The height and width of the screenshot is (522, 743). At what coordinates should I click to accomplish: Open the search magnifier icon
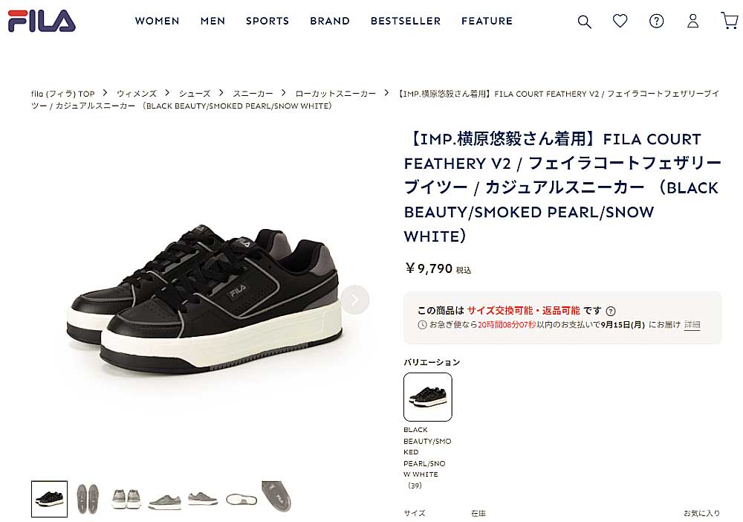[x=584, y=22]
